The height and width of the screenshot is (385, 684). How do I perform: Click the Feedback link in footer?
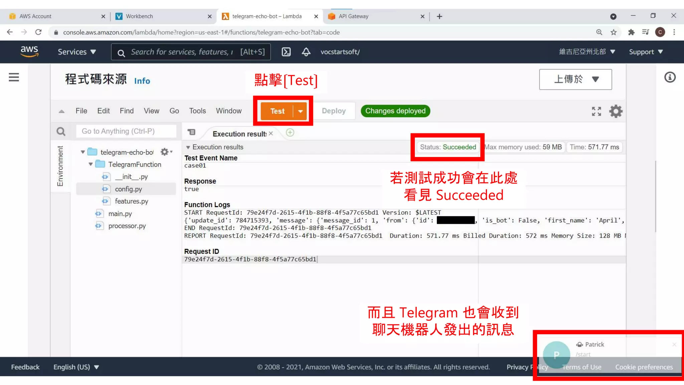click(x=25, y=367)
